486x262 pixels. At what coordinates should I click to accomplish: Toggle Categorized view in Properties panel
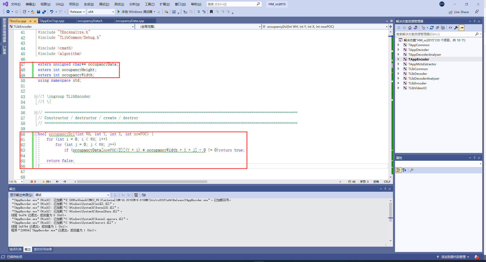(x=399, y=170)
